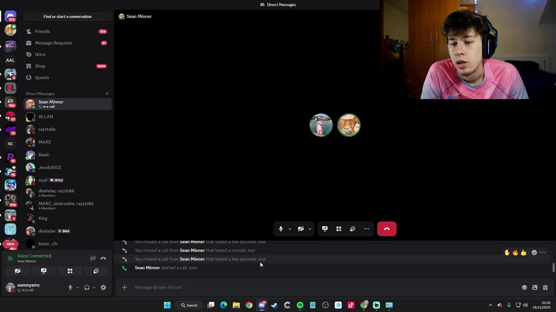Expand input device options beside user panel mic
556x312 pixels.
[78, 287]
